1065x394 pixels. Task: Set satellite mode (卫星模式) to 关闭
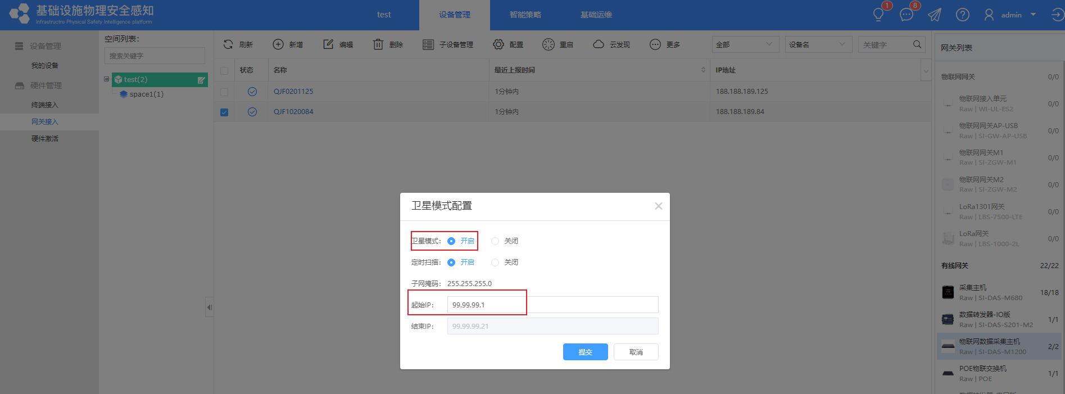[495, 241]
